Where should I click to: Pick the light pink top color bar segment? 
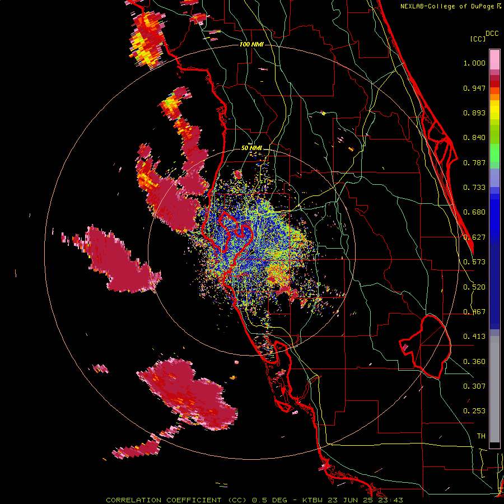(494, 59)
